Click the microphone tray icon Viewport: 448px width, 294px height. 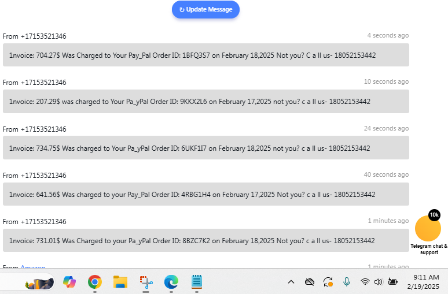347,282
